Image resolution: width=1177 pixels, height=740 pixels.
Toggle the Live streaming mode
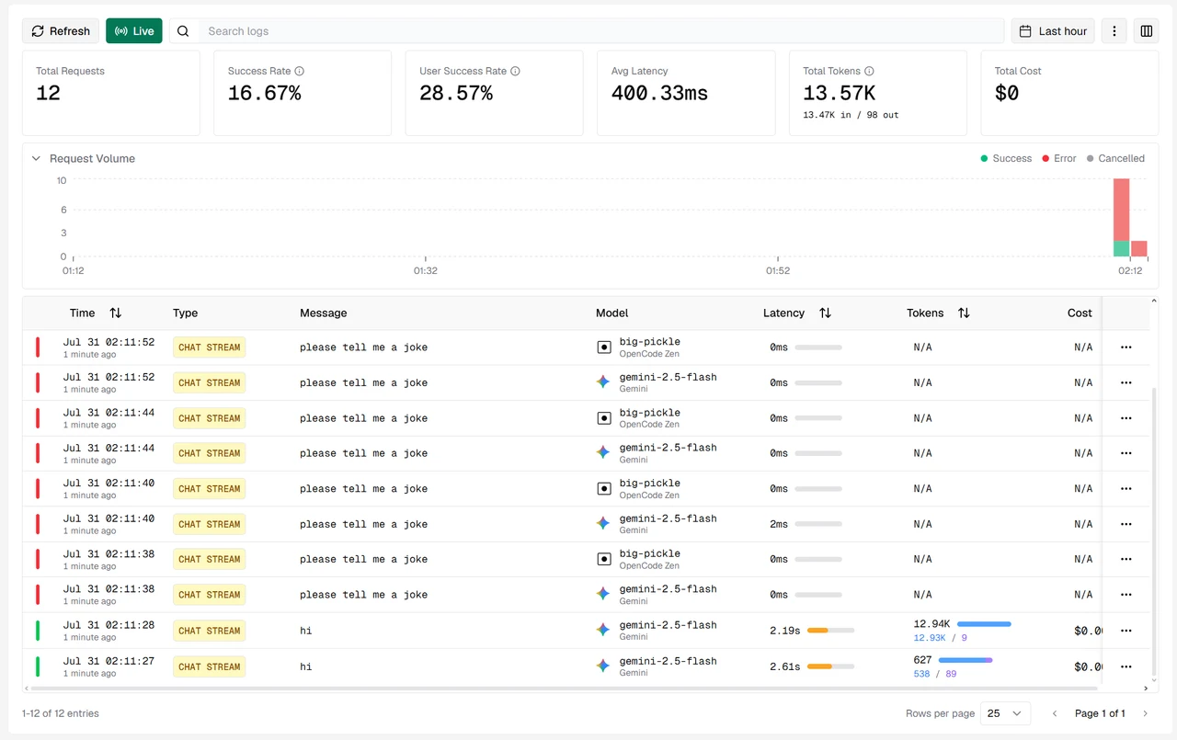[x=134, y=30]
